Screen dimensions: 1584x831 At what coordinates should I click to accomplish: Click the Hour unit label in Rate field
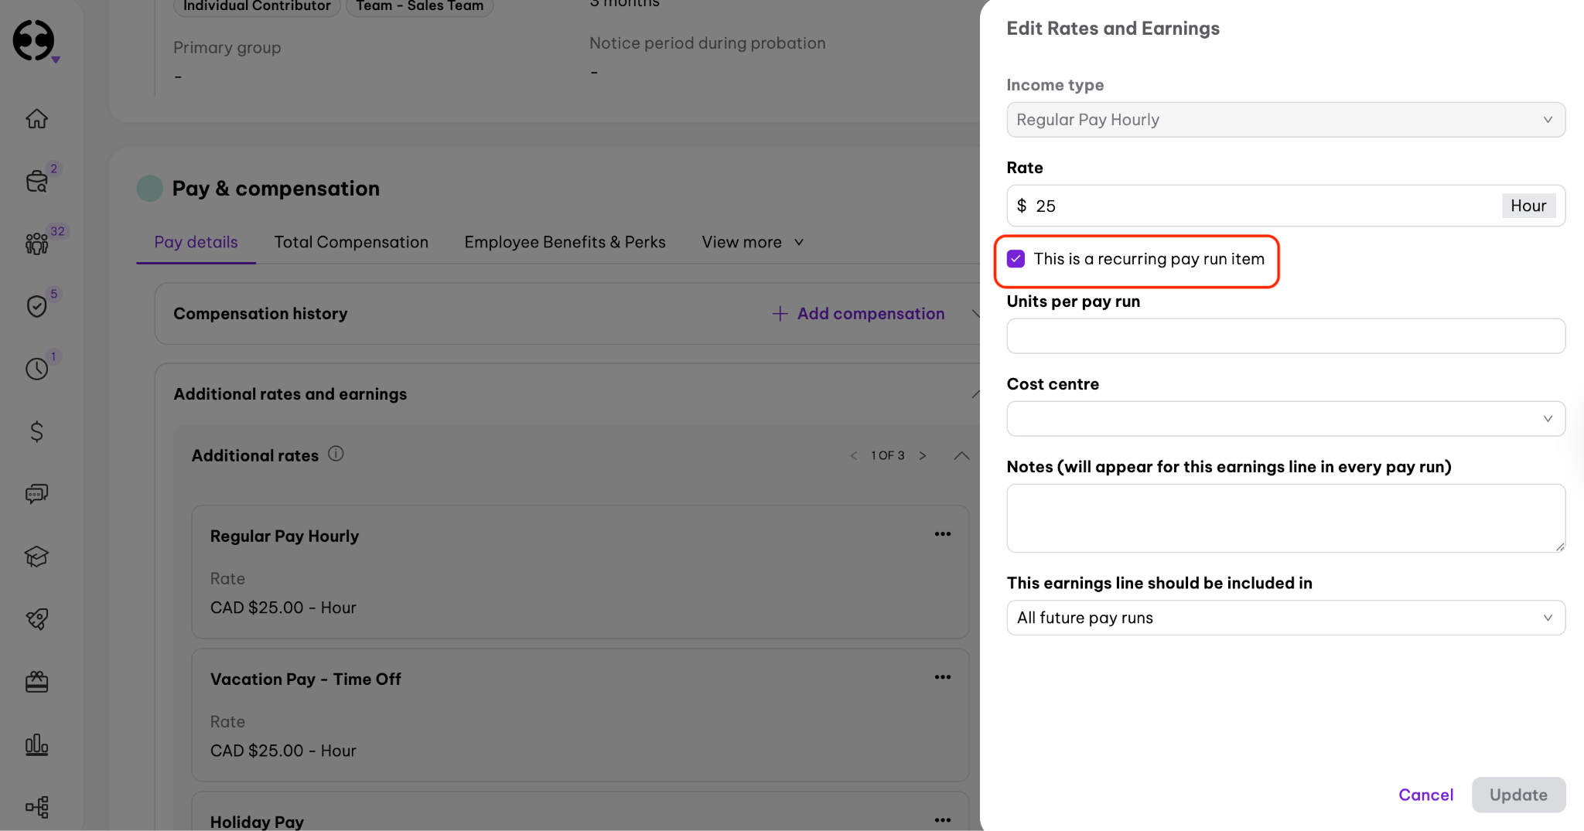click(1528, 206)
